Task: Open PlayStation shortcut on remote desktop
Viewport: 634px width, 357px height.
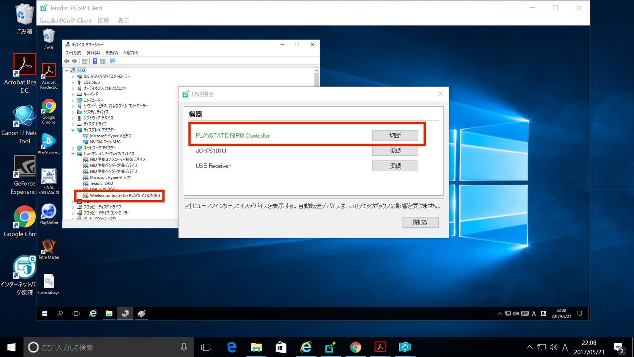Action: 49,144
